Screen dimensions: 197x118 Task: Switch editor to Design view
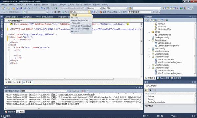9,82
